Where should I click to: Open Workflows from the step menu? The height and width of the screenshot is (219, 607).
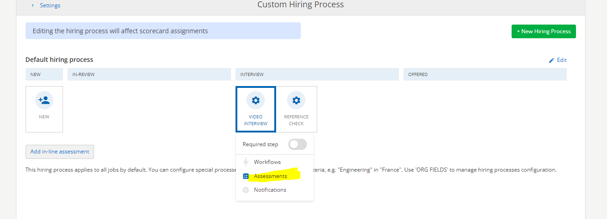coord(267,162)
